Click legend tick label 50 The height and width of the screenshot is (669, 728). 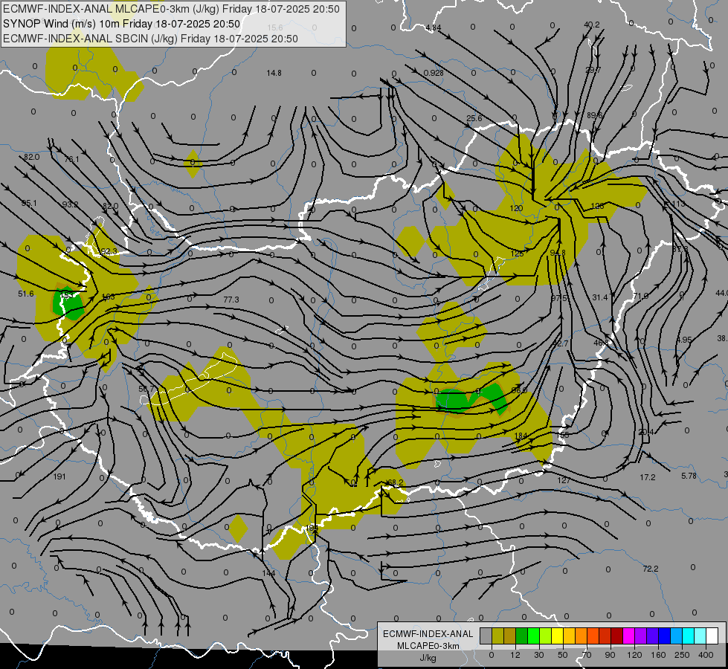(563, 655)
